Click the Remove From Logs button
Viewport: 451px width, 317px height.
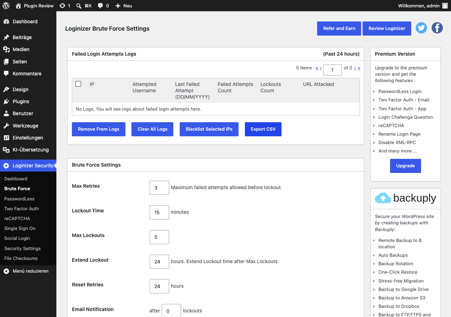[99, 129]
